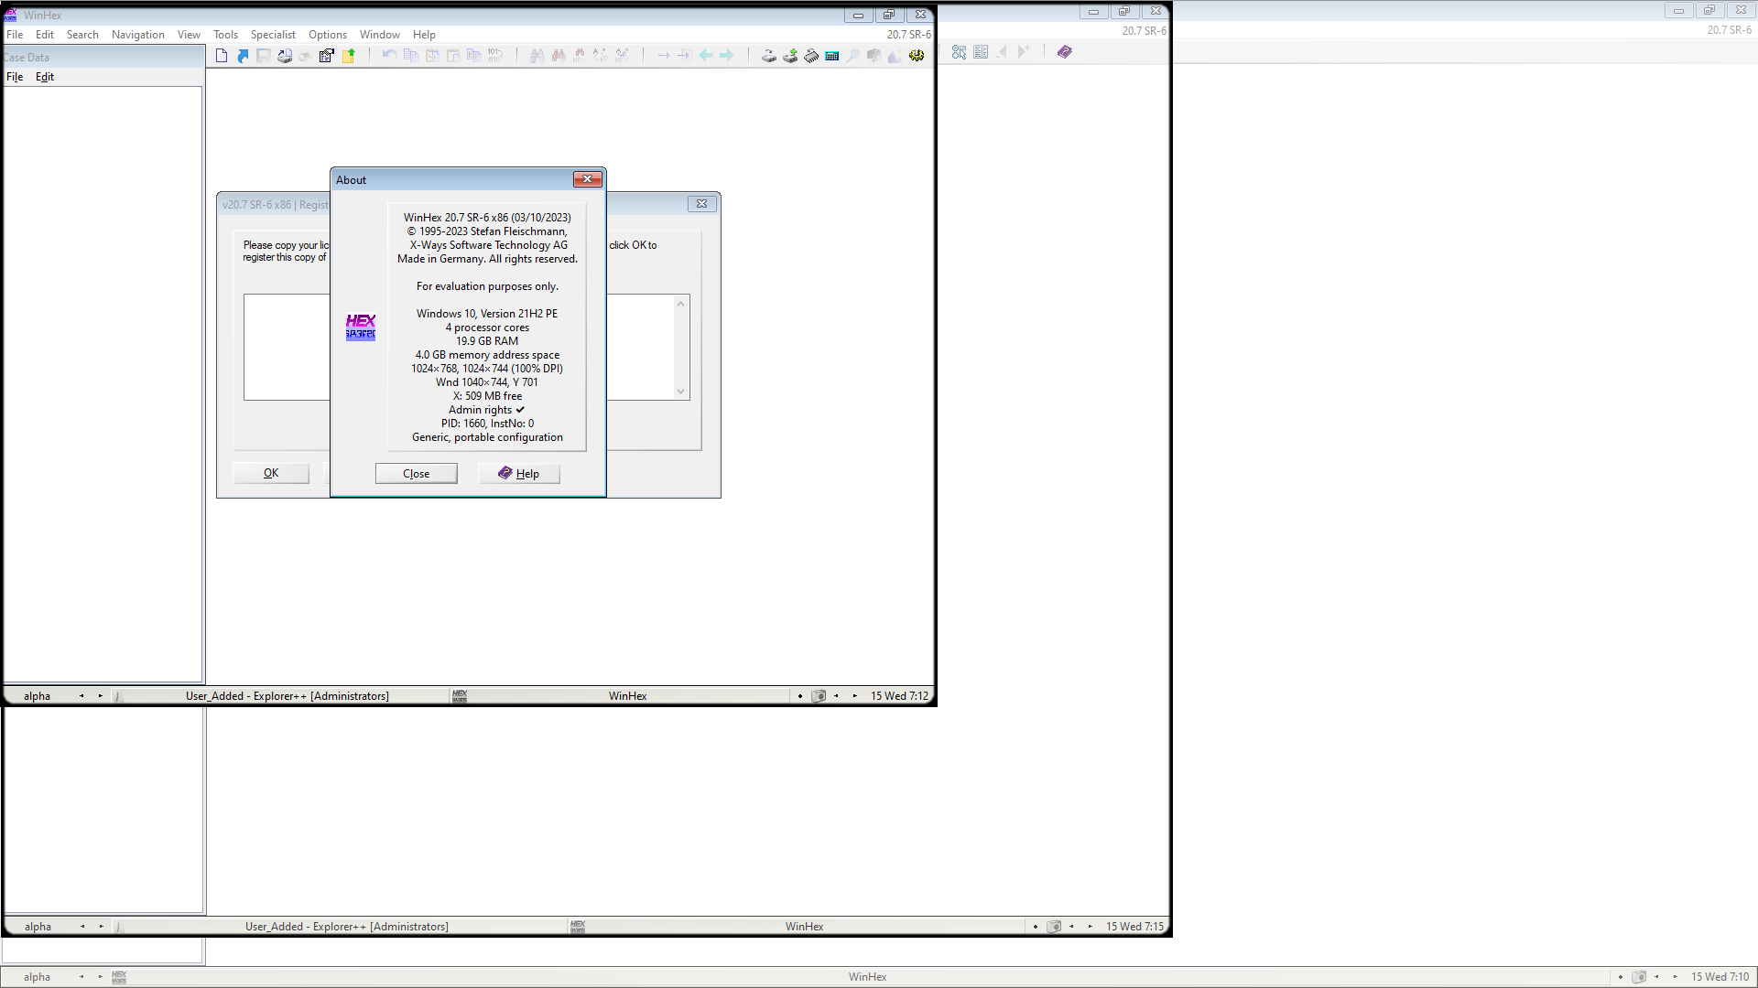This screenshot has height=988, width=1758.
Task: Open the View menu
Action: pos(189,35)
